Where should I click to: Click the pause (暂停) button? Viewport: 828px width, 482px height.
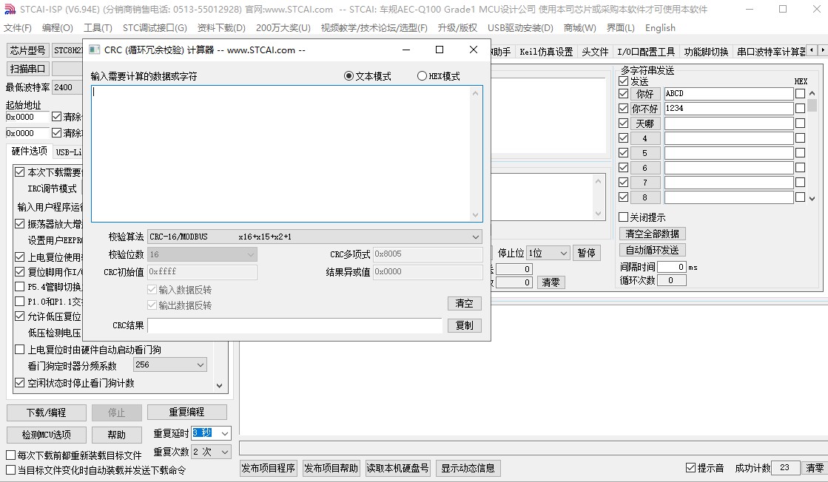[x=586, y=253]
